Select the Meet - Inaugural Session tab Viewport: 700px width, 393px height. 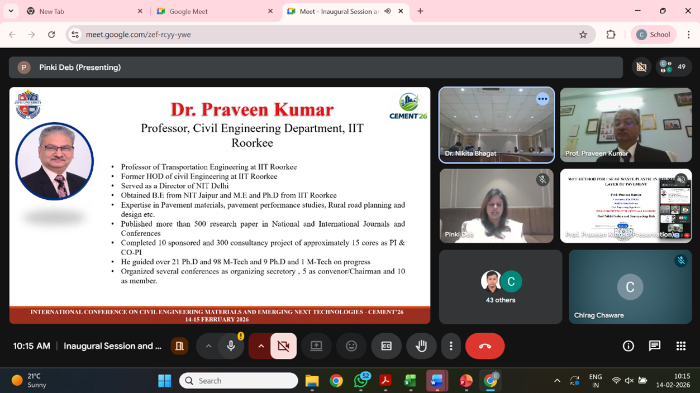point(345,11)
